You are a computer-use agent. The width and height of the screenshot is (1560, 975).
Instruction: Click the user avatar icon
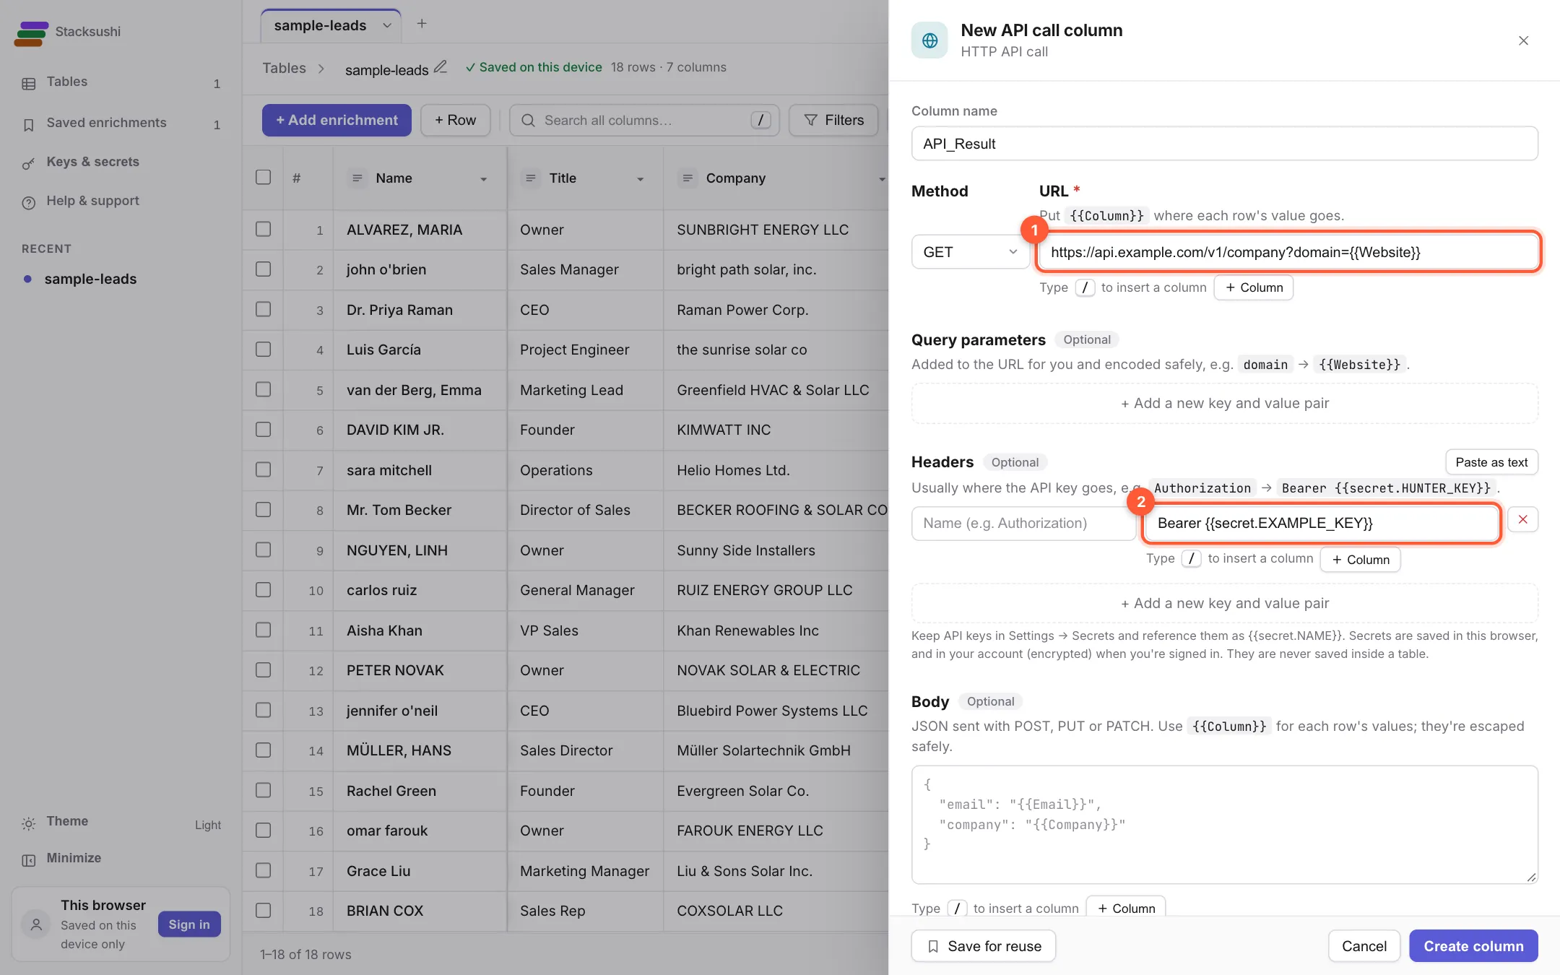coord(36,924)
